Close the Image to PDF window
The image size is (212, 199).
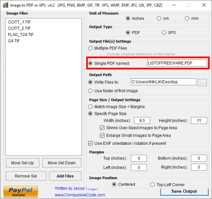pyautogui.click(x=204, y=5)
